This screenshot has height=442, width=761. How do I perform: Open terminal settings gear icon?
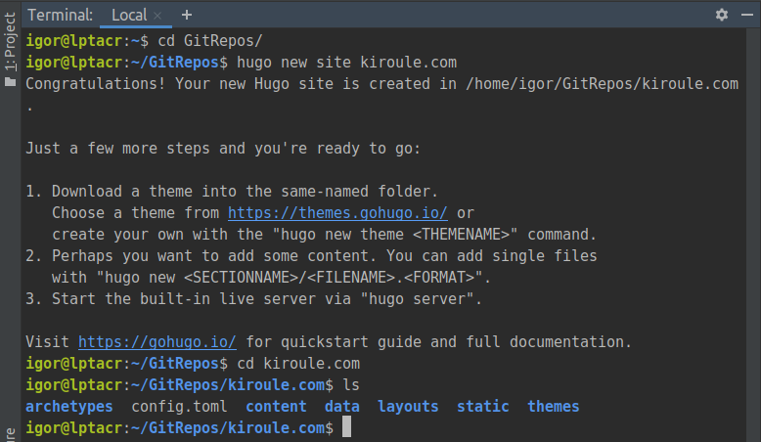pos(722,15)
